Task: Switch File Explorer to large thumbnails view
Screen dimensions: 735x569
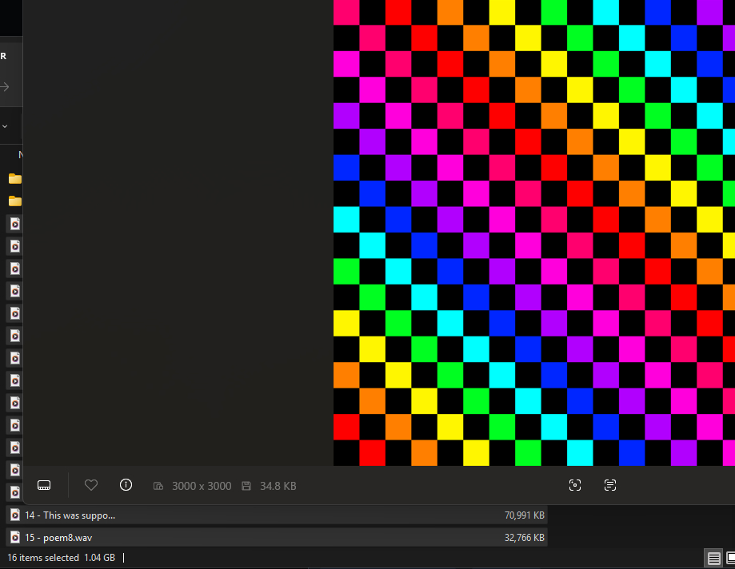Action: 729,558
